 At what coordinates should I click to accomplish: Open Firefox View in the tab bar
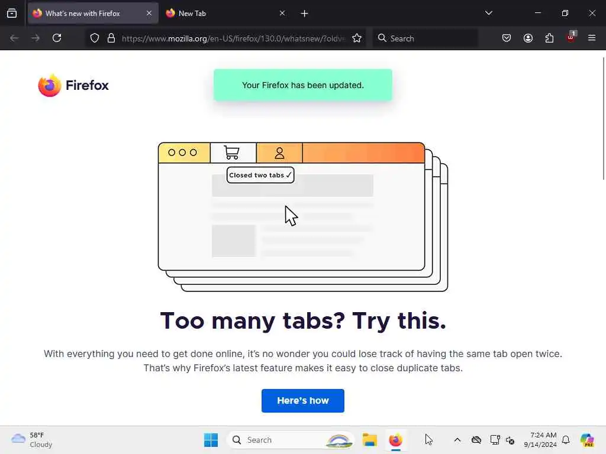coord(12,13)
